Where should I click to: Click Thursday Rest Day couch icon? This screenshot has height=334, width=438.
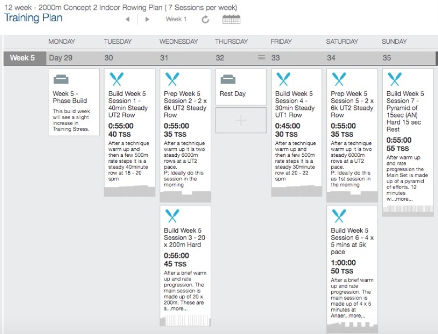227,80
